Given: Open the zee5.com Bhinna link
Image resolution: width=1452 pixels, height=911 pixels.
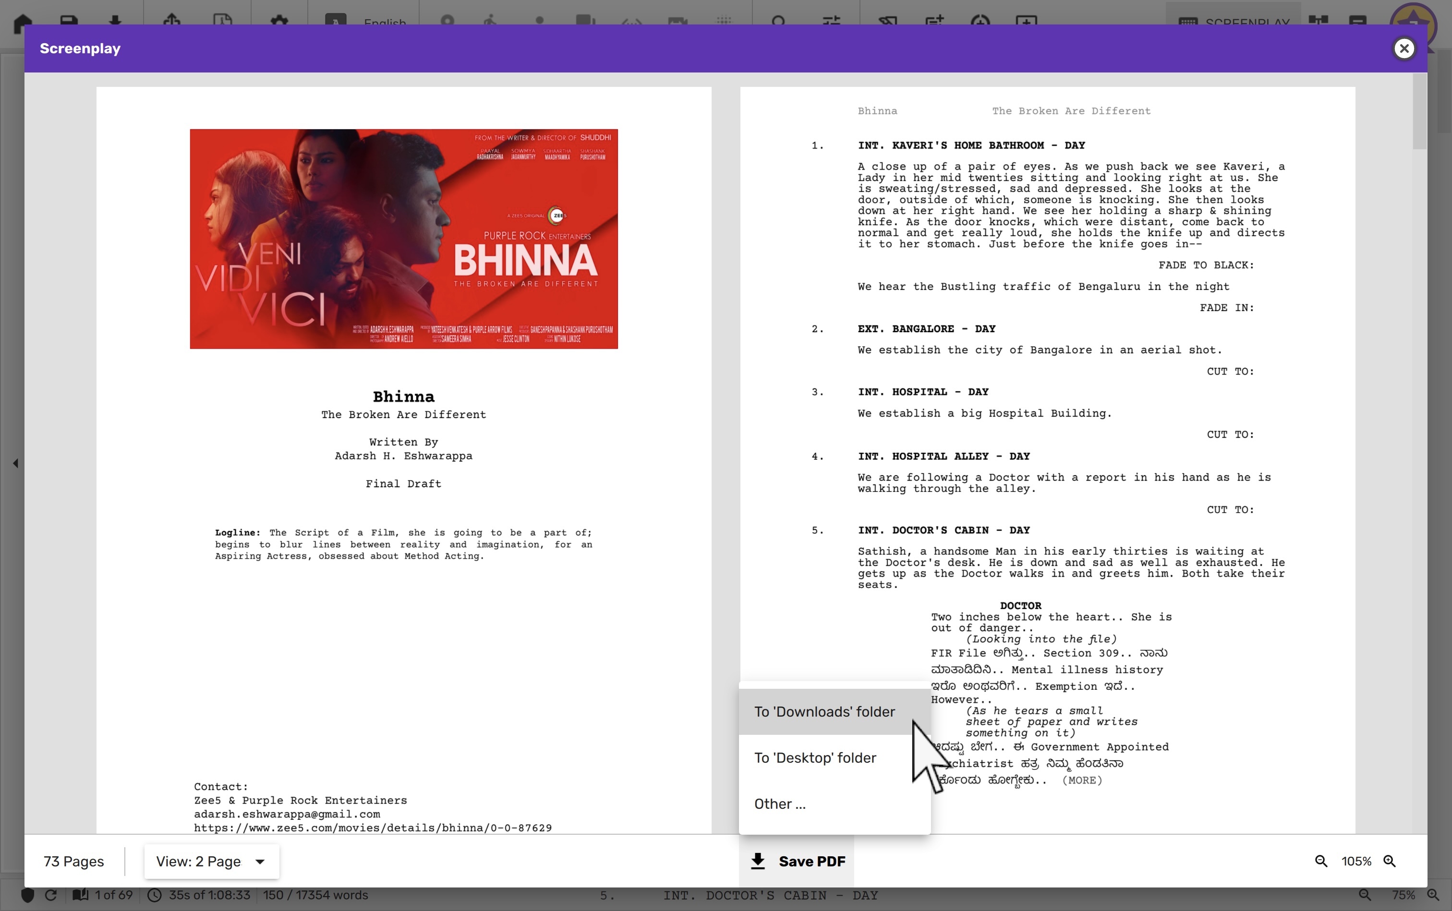Looking at the screenshot, I should (x=373, y=828).
